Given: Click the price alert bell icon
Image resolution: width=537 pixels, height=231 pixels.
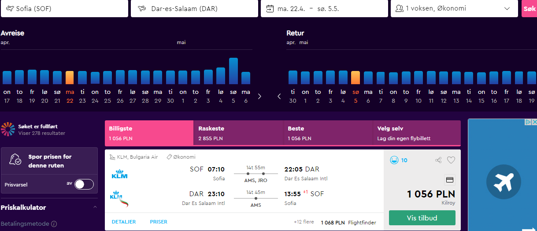Looking at the screenshot, I should 15,160.
